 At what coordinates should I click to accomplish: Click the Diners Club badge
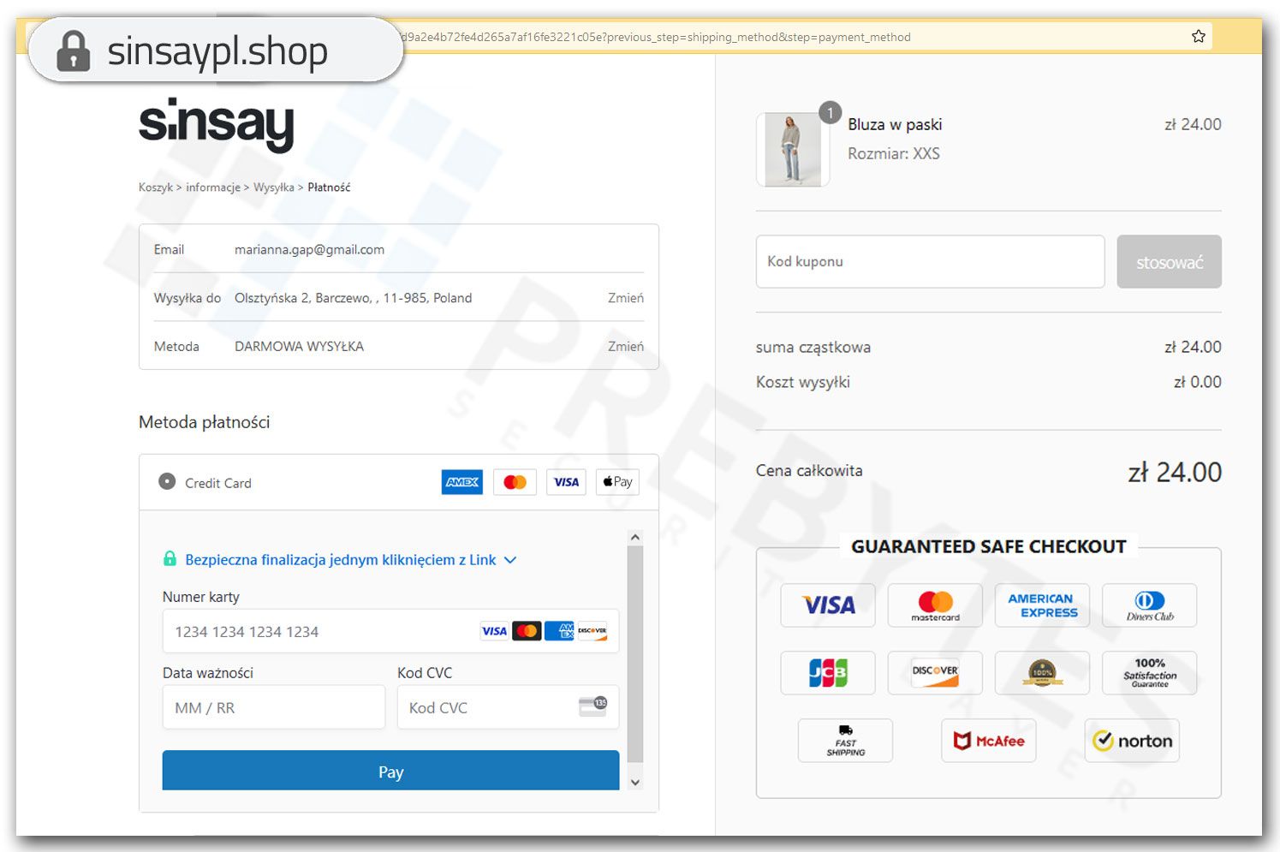tap(1149, 605)
